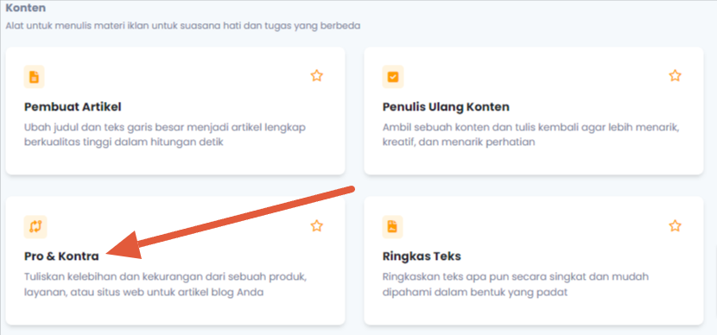The height and width of the screenshot is (335, 717).
Task: Click the Penulis Ulang Konten checkmark icon
Action: coord(393,77)
